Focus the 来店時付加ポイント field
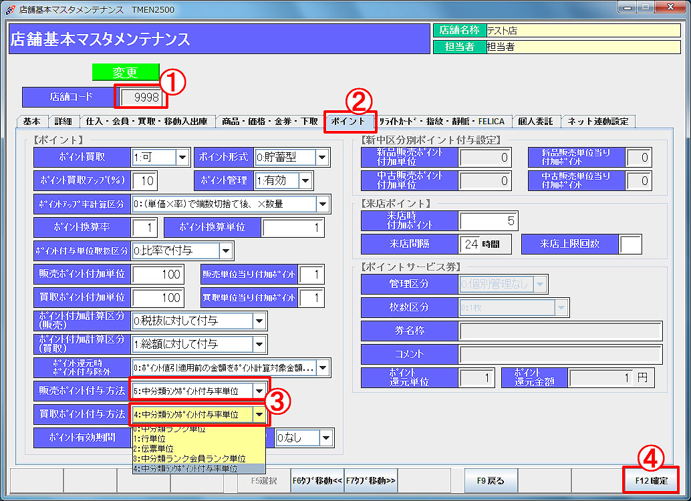The image size is (691, 501). [488, 221]
